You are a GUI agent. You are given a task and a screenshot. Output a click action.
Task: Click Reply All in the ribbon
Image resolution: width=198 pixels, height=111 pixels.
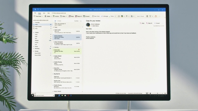tap(78, 16)
